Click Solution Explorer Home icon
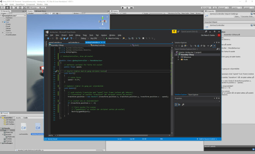Image resolution: width=255 pixels, height=154 pixels. coord(182,46)
